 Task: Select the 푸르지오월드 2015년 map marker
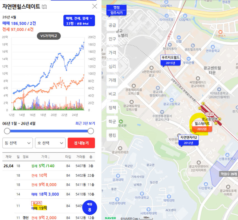click(171, 60)
